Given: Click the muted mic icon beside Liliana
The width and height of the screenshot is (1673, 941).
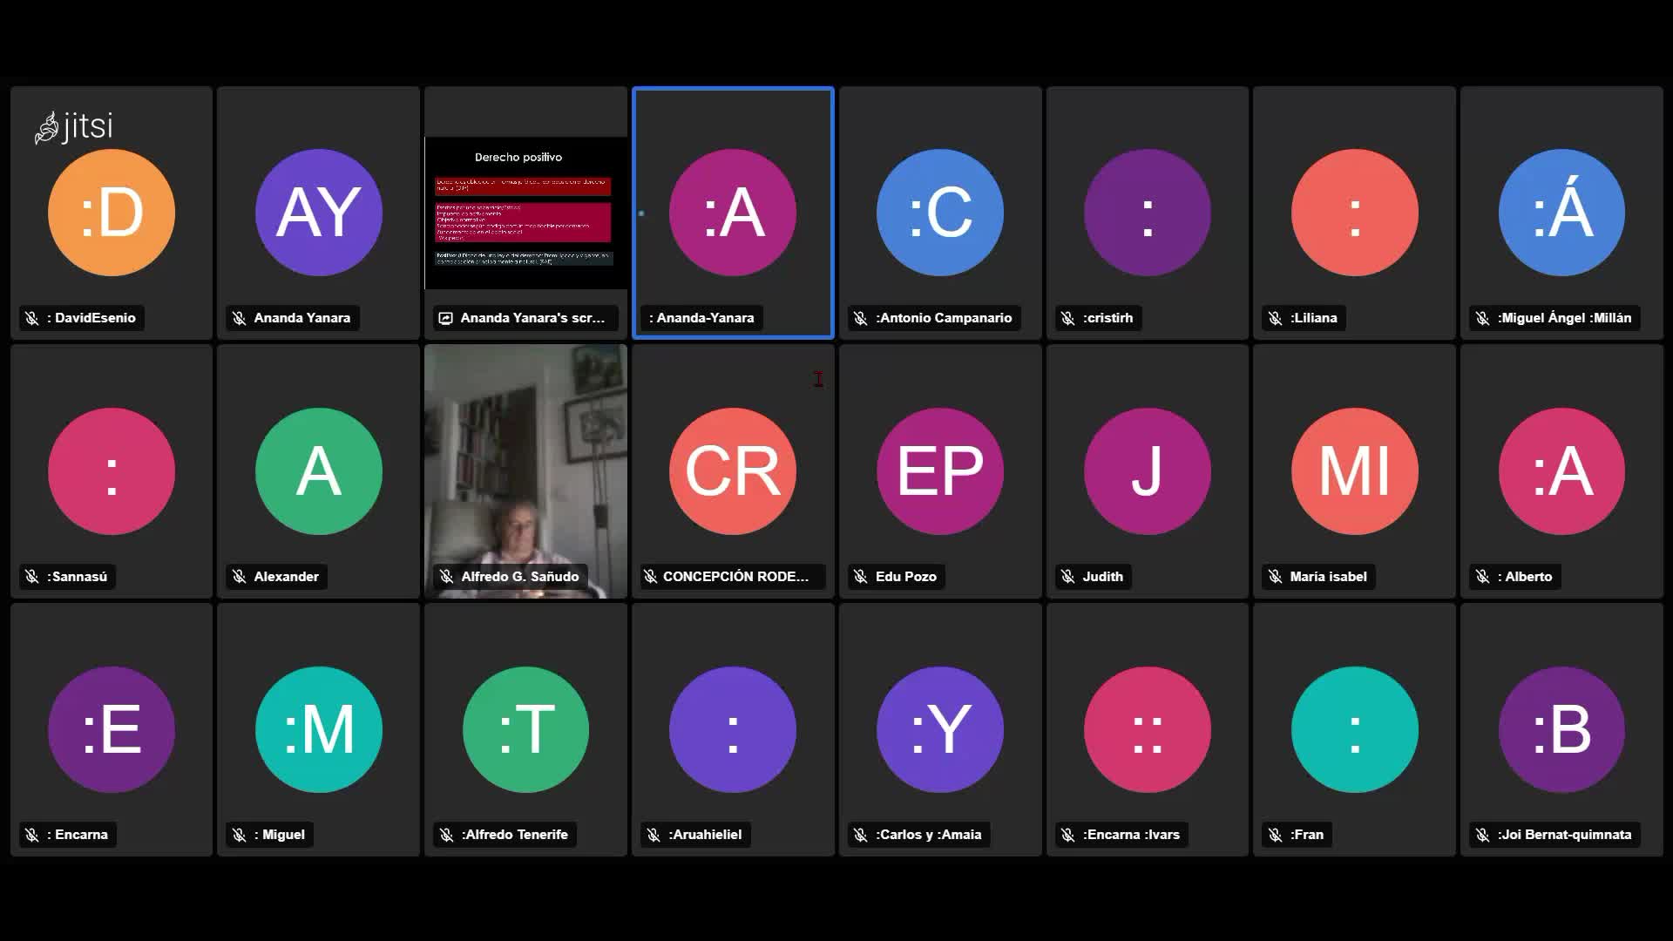Looking at the screenshot, I should (1275, 318).
